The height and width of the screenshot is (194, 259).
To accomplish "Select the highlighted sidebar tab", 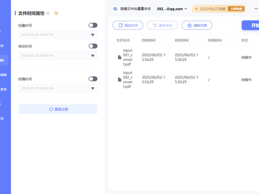I will [4, 60].
